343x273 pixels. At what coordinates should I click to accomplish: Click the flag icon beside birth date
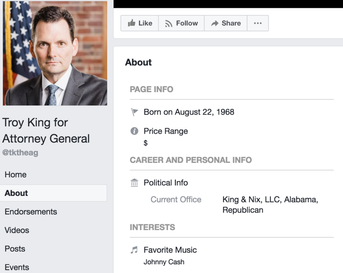tap(134, 112)
